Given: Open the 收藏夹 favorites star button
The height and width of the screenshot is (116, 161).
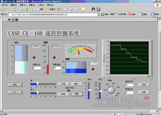Looking at the screenshot, I should (x=50, y=9).
